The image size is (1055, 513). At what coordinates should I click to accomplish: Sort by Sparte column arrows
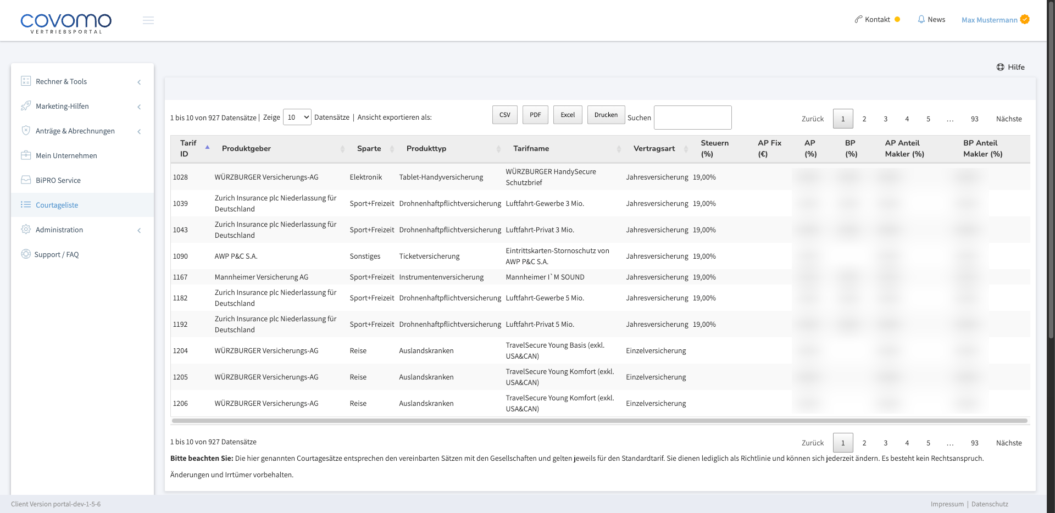click(392, 149)
